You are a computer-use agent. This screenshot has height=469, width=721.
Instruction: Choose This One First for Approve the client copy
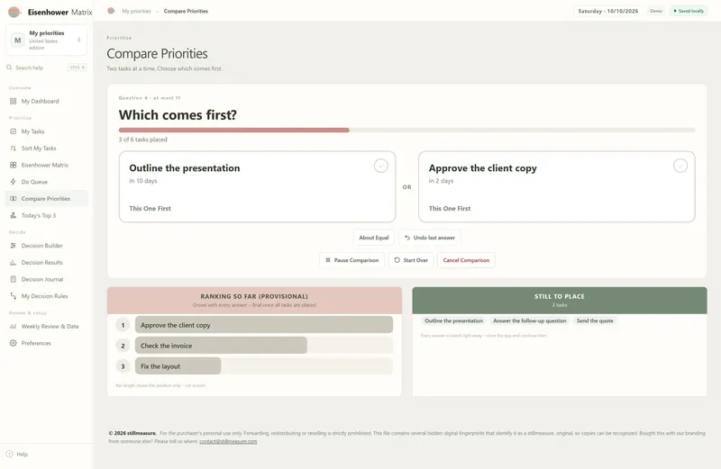pyautogui.click(x=450, y=209)
